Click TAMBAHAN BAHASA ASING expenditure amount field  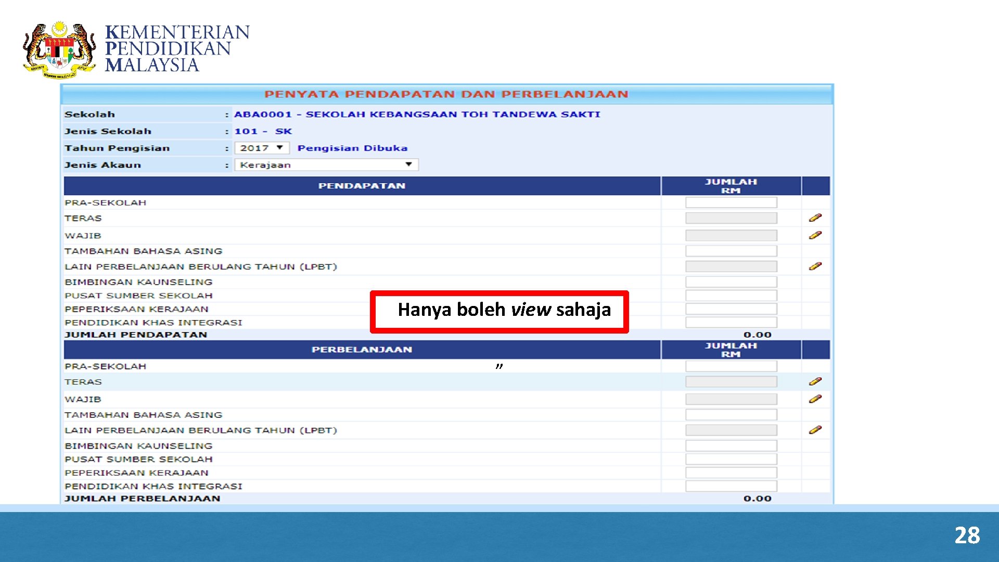point(731,415)
